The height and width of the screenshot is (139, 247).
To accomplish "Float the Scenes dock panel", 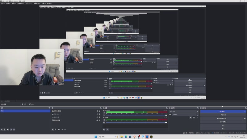I will (x=49, y=108).
